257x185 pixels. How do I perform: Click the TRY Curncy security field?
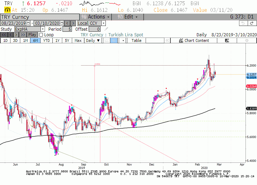40,17
